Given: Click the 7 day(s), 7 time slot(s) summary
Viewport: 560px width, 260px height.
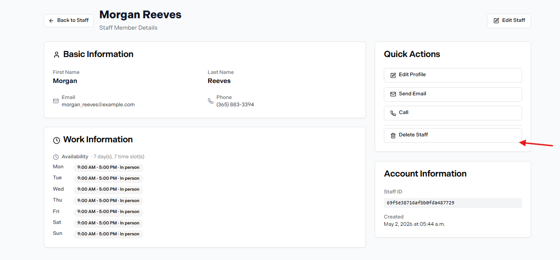Looking at the screenshot, I should (118, 156).
